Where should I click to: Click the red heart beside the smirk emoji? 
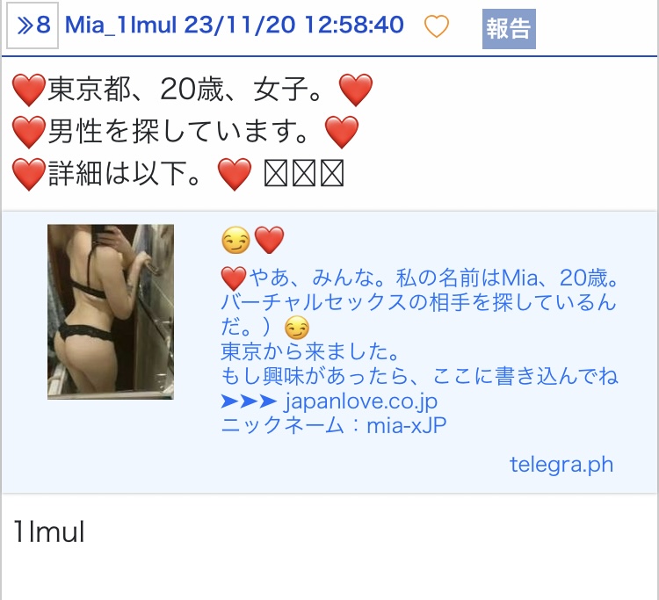[x=269, y=240]
